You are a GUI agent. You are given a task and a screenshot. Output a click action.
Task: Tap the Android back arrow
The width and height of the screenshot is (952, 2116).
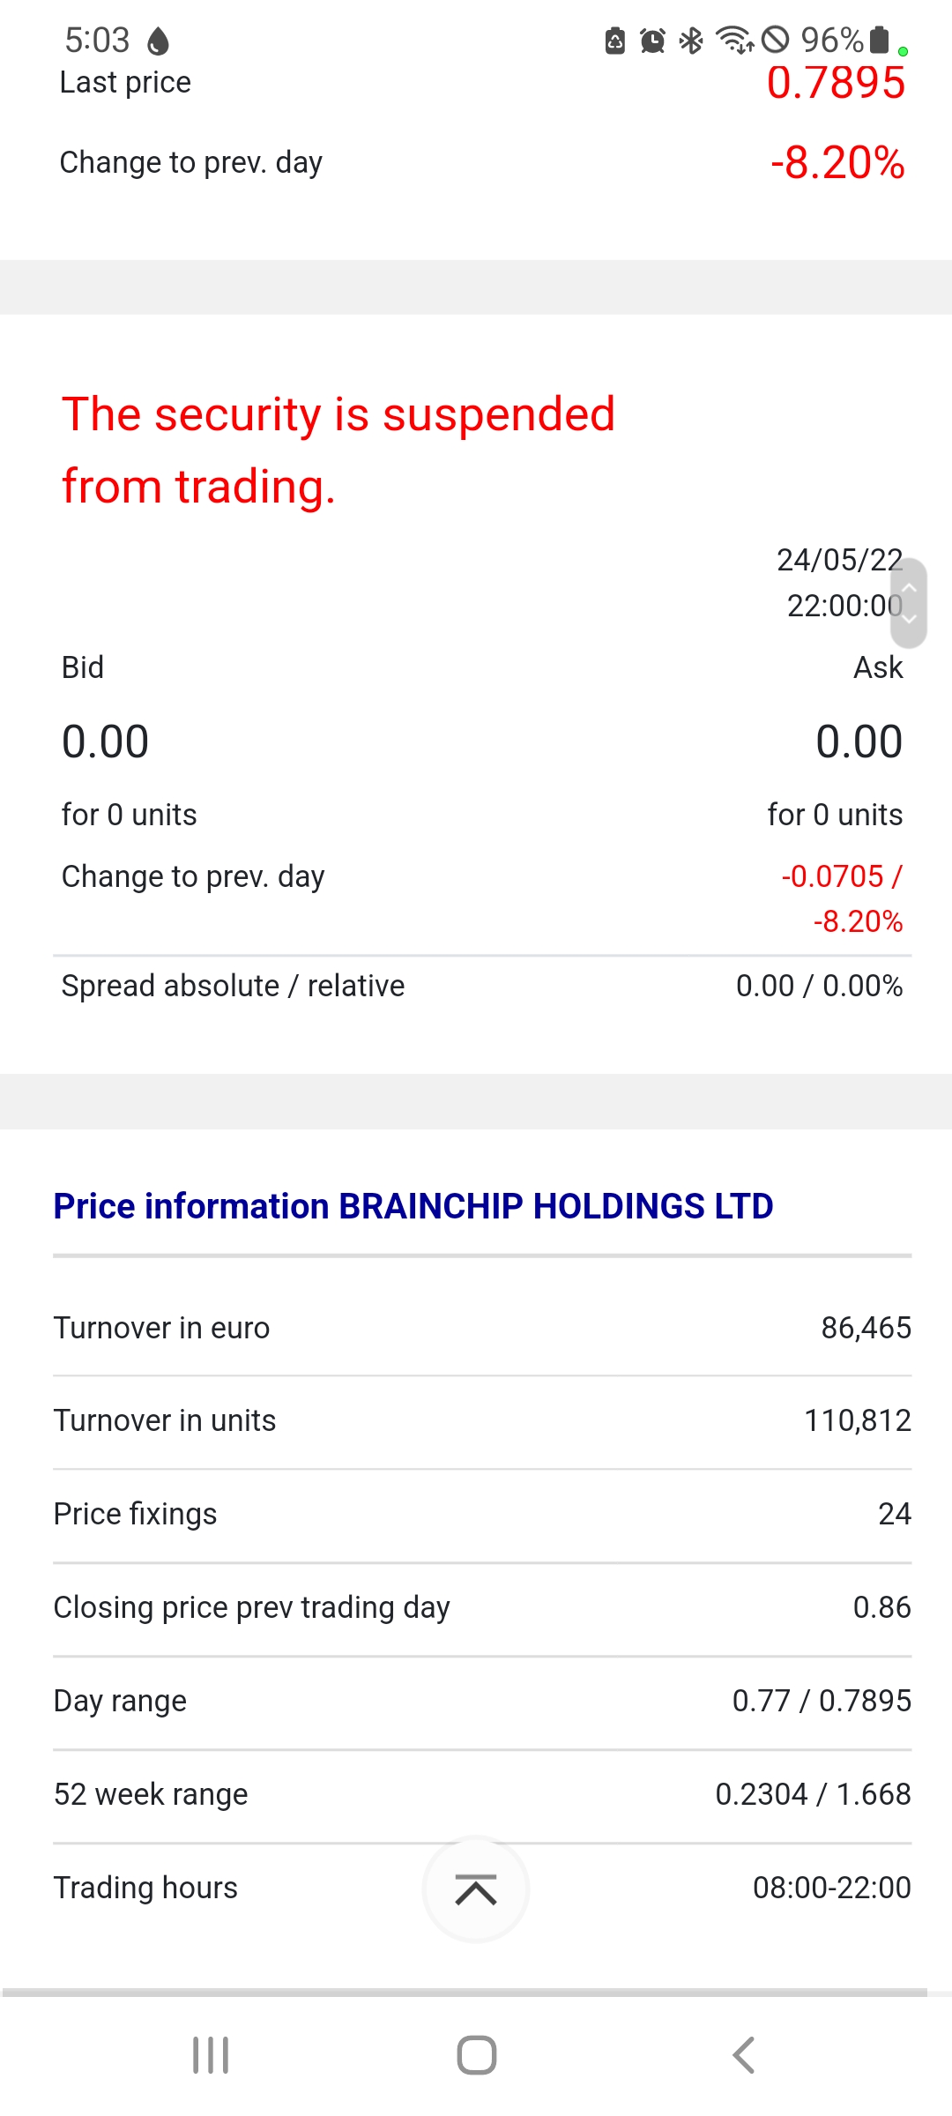coord(743,2055)
